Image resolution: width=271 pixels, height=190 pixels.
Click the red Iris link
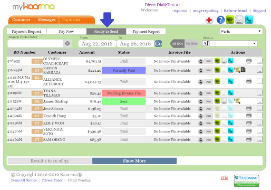(x=224, y=177)
